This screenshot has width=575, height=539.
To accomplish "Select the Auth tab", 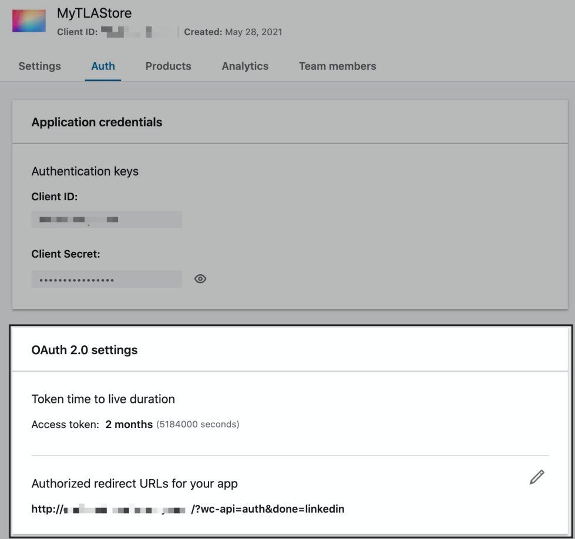I will coord(103,66).
